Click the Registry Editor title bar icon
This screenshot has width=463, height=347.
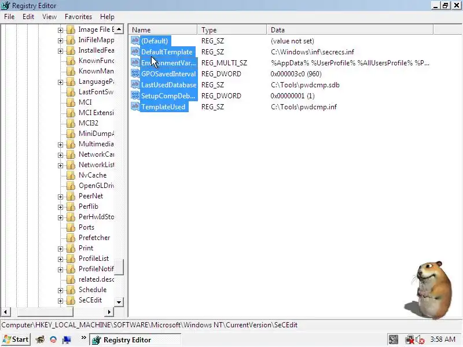[x=6, y=6]
